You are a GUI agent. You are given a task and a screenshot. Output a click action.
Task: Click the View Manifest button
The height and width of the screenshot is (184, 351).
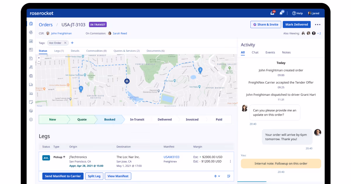click(118, 176)
